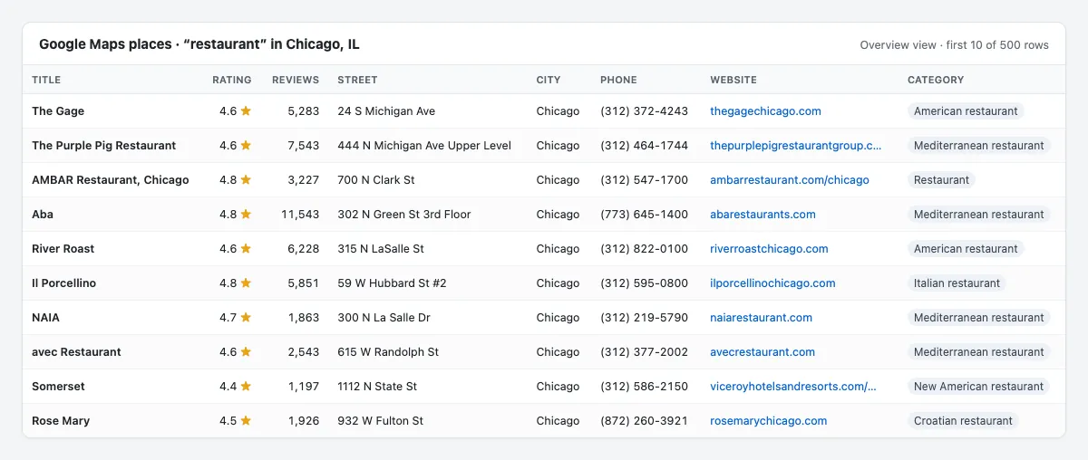Click the RATING column header
1088x460 pixels.
(232, 80)
